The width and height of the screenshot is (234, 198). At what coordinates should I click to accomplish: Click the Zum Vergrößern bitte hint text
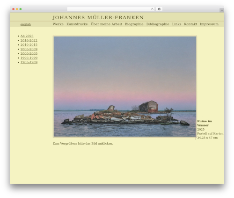(83, 144)
